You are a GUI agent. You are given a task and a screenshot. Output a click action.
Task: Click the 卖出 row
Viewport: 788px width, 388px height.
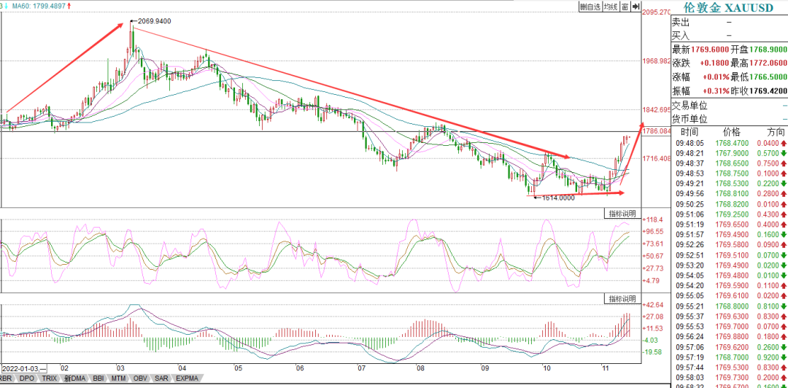click(729, 22)
